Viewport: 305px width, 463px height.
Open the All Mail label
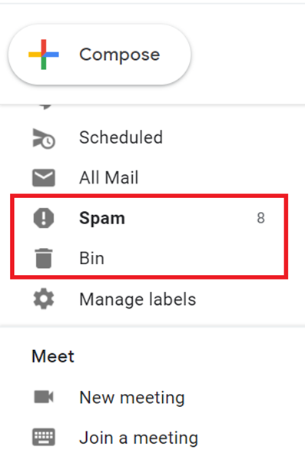pyautogui.click(x=109, y=178)
